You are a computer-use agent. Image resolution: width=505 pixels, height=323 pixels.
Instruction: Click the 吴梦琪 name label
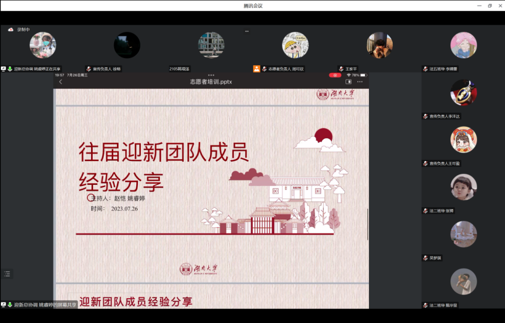click(x=435, y=258)
